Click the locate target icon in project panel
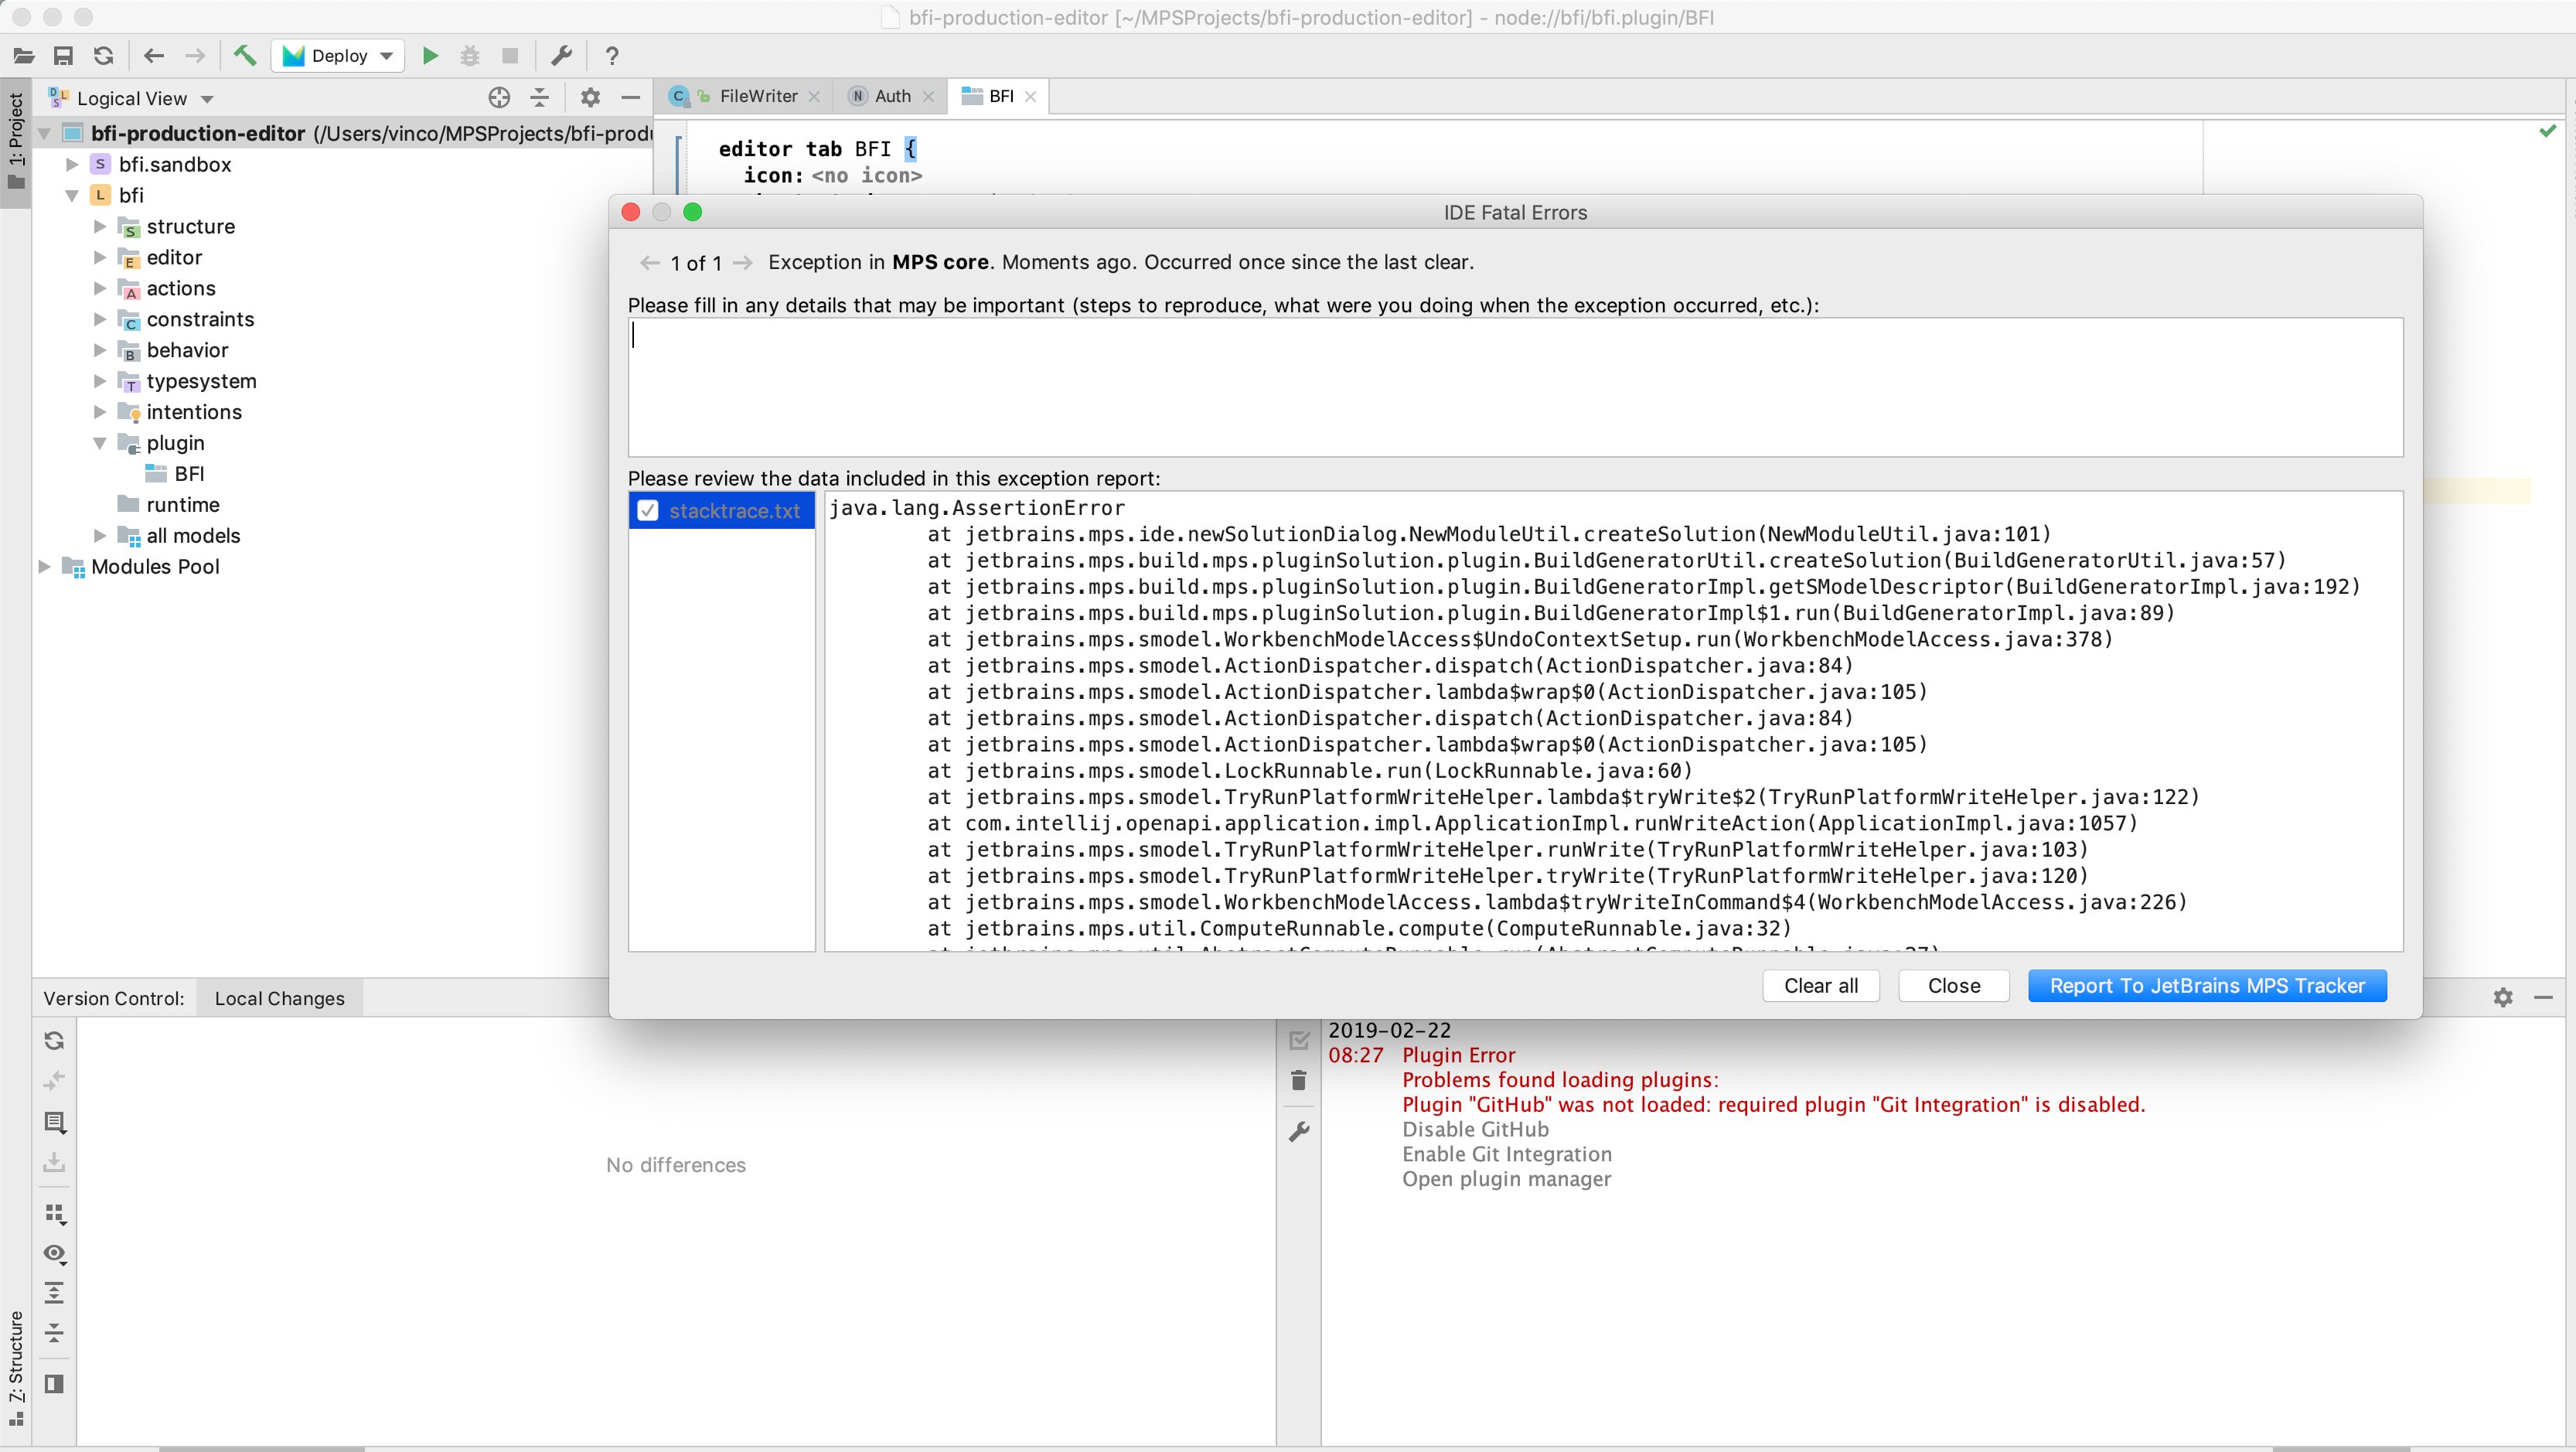The image size is (2576, 1452). pyautogui.click(x=499, y=98)
